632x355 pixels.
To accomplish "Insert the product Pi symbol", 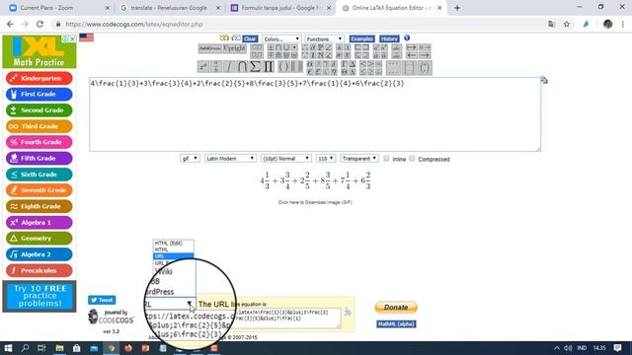I will point(268,67).
